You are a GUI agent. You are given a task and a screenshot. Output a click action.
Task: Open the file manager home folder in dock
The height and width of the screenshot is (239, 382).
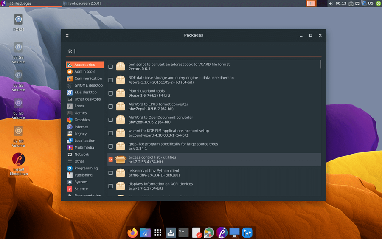[x=145, y=233]
